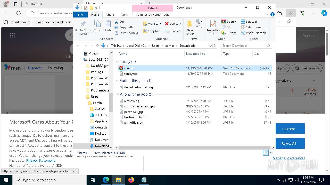Create a New folder
330x185 pixels.
pyautogui.click(x=190, y=28)
